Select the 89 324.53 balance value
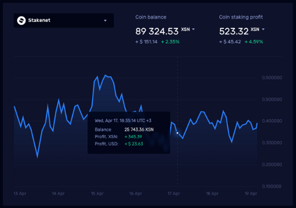296x208 pixels. (x=157, y=31)
